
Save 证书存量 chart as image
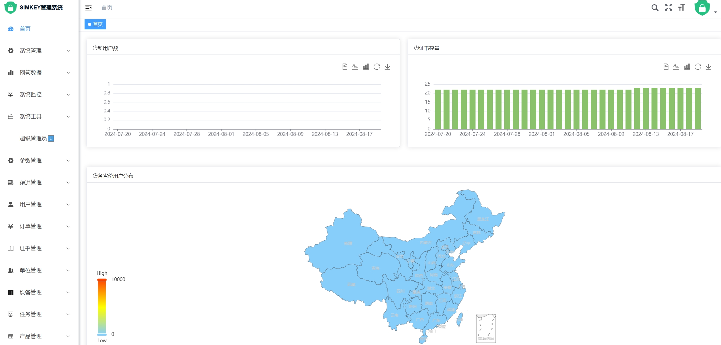click(709, 67)
